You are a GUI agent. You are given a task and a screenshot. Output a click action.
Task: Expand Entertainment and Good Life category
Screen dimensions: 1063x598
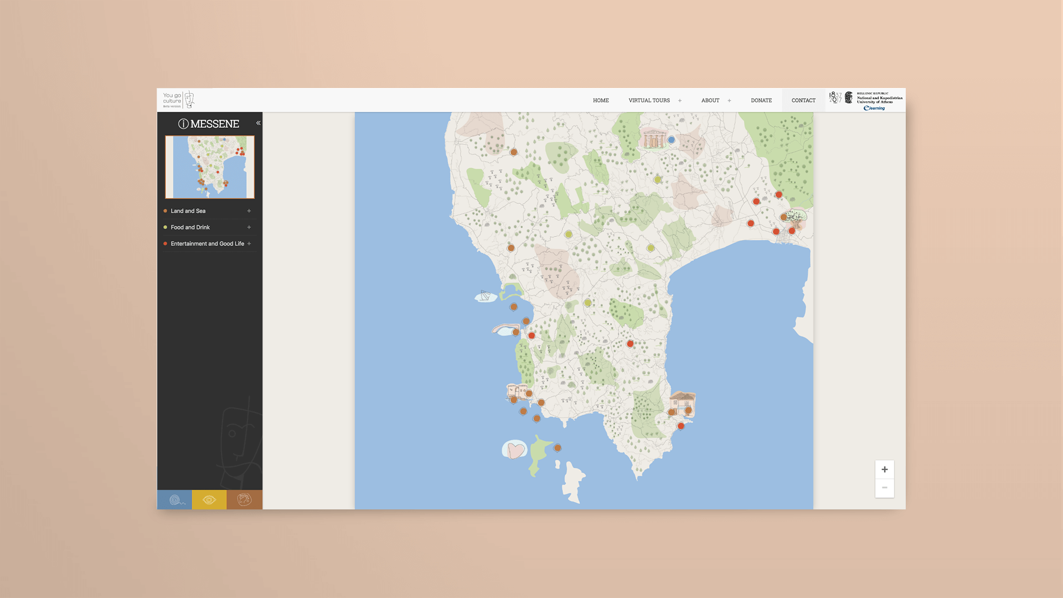[249, 244]
